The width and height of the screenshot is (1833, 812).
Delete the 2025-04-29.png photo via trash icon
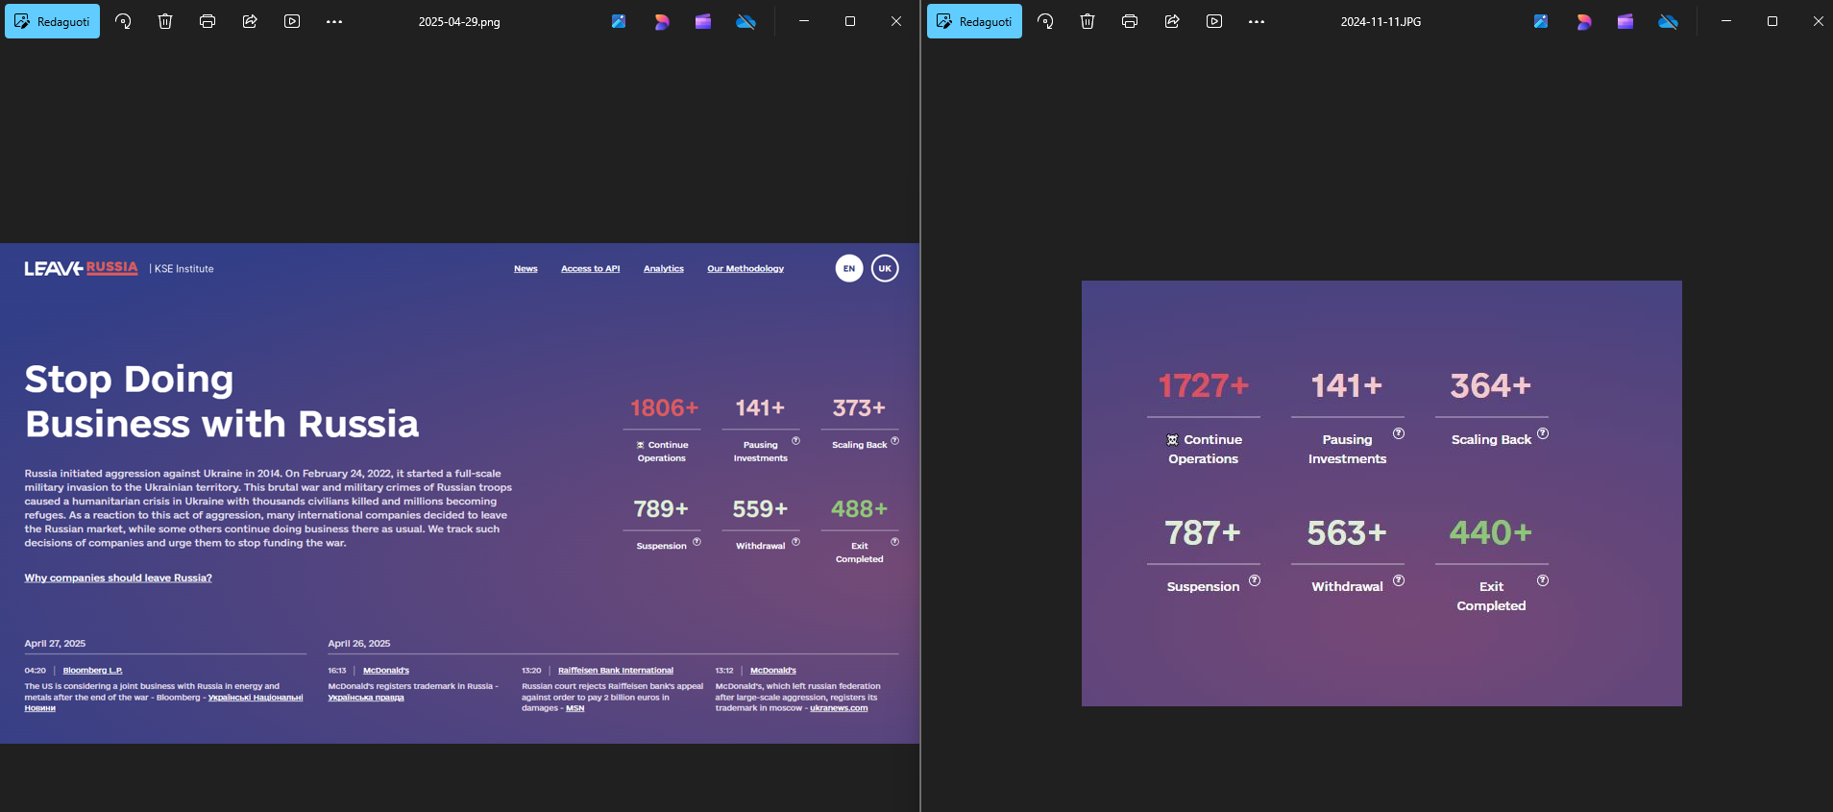165,21
